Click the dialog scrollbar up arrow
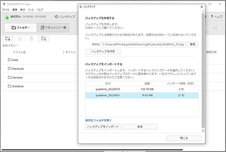 click(203, 12)
